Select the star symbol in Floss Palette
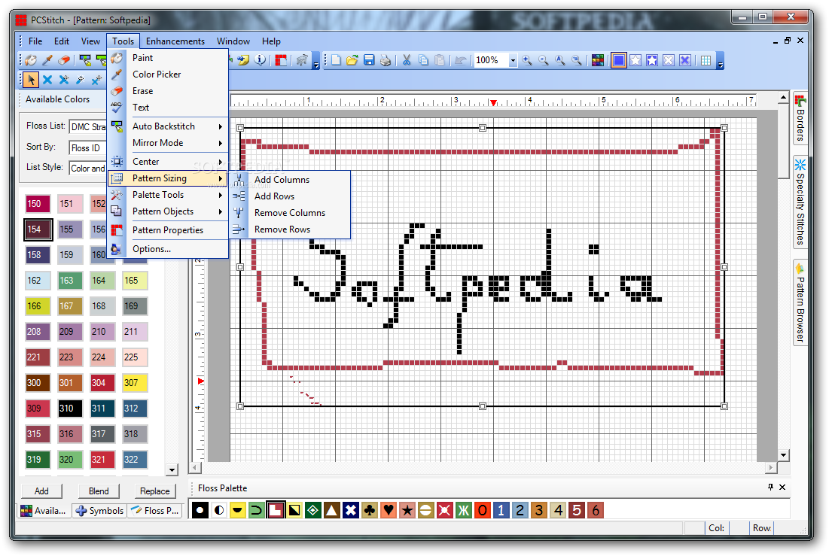Viewport: 829px width, 556px height. click(407, 510)
